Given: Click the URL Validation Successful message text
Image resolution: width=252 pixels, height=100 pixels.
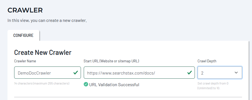Looking at the screenshot, I should pyautogui.click(x=114, y=84).
